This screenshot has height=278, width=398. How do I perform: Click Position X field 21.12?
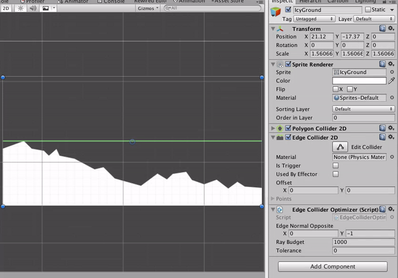click(x=322, y=37)
